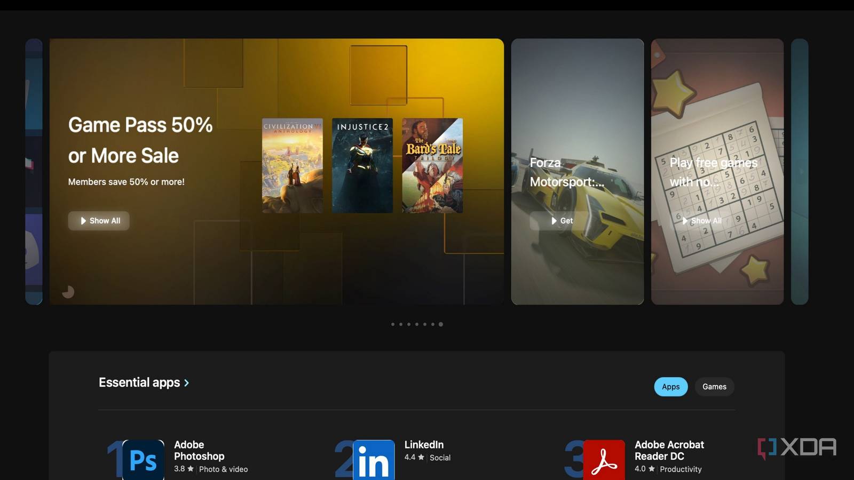Click the Adobe Acrobat Reader DC title
Image resolution: width=854 pixels, height=480 pixels.
(669, 451)
